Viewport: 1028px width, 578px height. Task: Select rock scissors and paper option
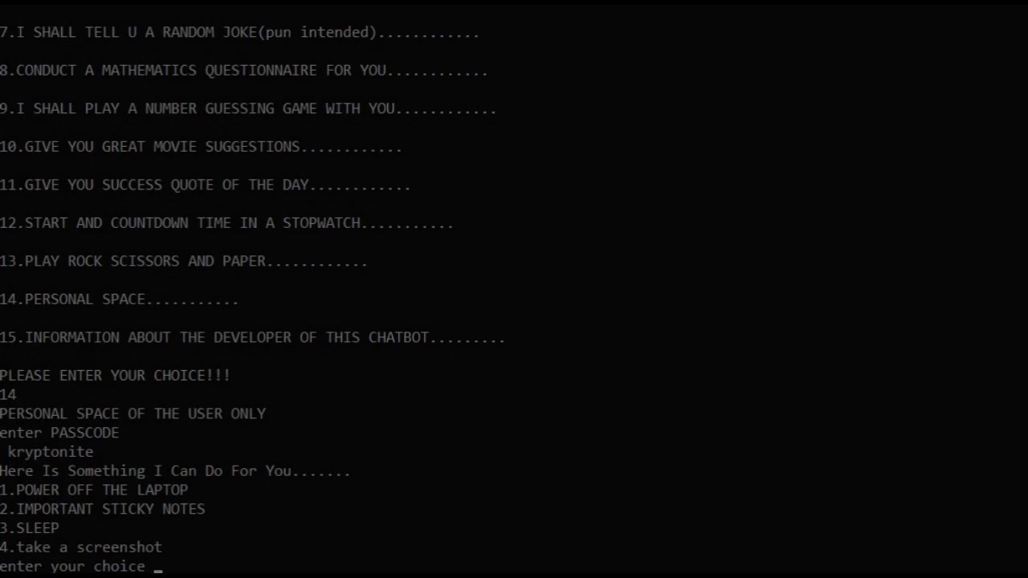point(184,261)
